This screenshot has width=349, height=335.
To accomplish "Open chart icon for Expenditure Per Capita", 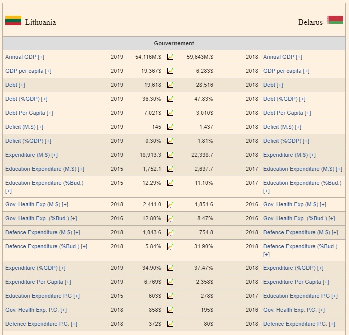I will [170, 282].
